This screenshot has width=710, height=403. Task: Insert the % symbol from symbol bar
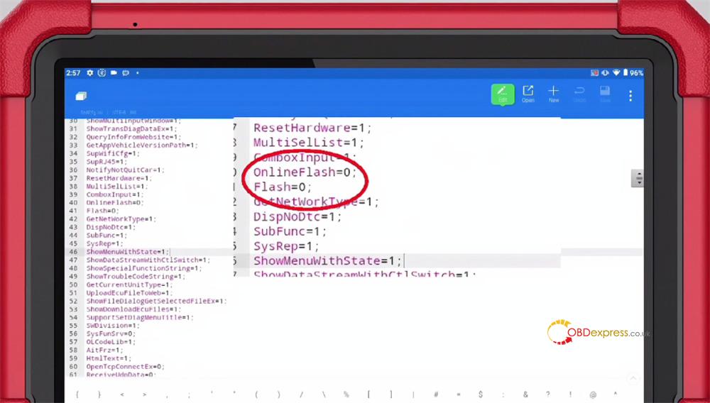pos(346,394)
